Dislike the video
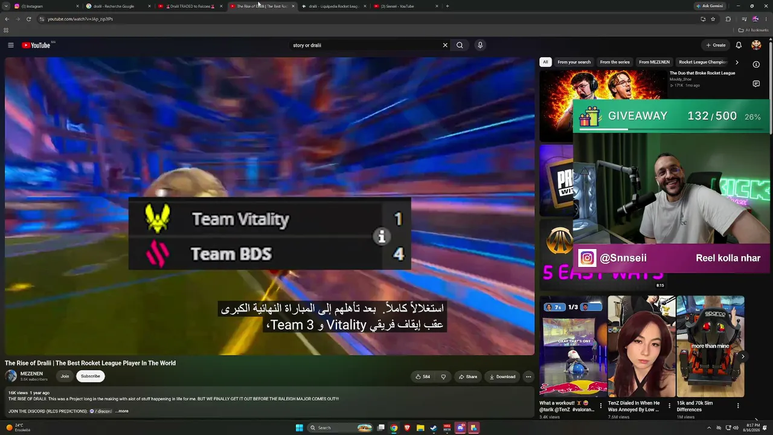 click(443, 376)
